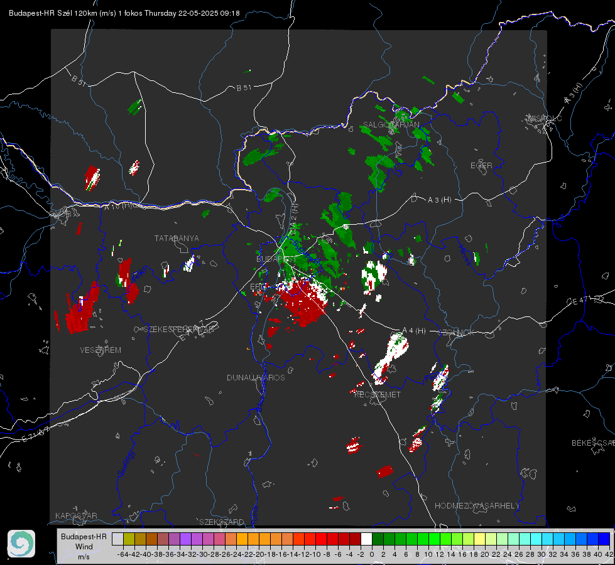Click the '-64' value on the wind scale

(123, 554)
